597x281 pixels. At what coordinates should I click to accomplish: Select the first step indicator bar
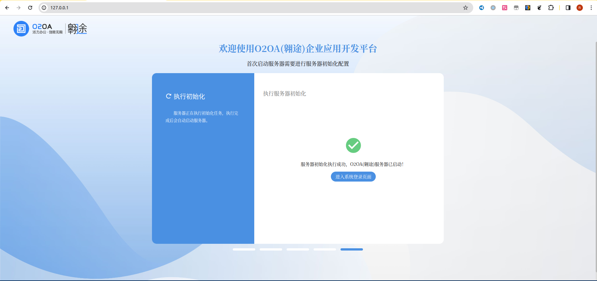tap(244, 249)
